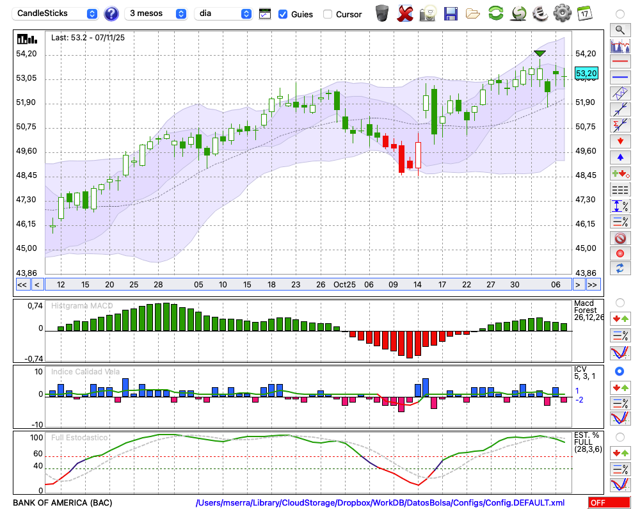This screenshot has height=512, width=640.
Task: Click the camera snapshot icon
Action: (428, 13)
